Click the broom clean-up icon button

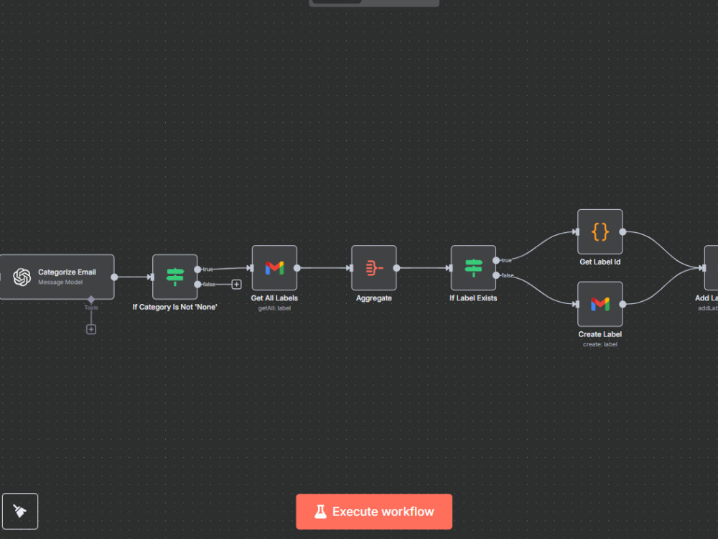19,511
